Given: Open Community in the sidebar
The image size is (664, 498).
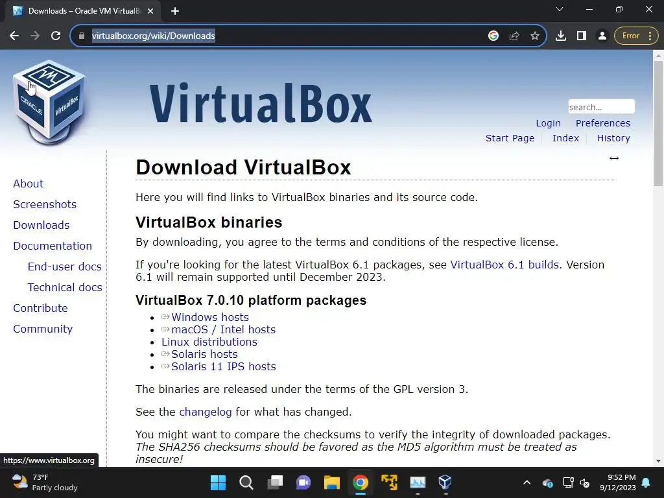Looking at the screenshot, I should click(x=43, y=329).
